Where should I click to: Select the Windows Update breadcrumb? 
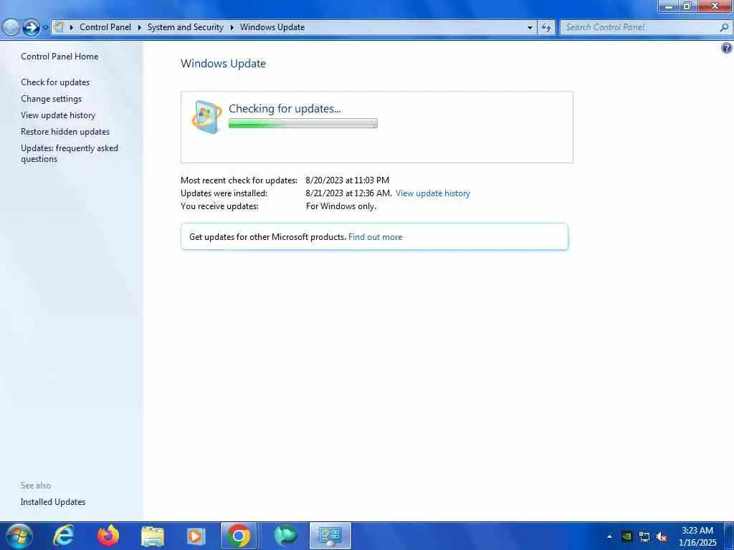(x=272, y=27)
